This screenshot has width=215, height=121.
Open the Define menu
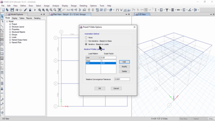click(x=23, y=6)
